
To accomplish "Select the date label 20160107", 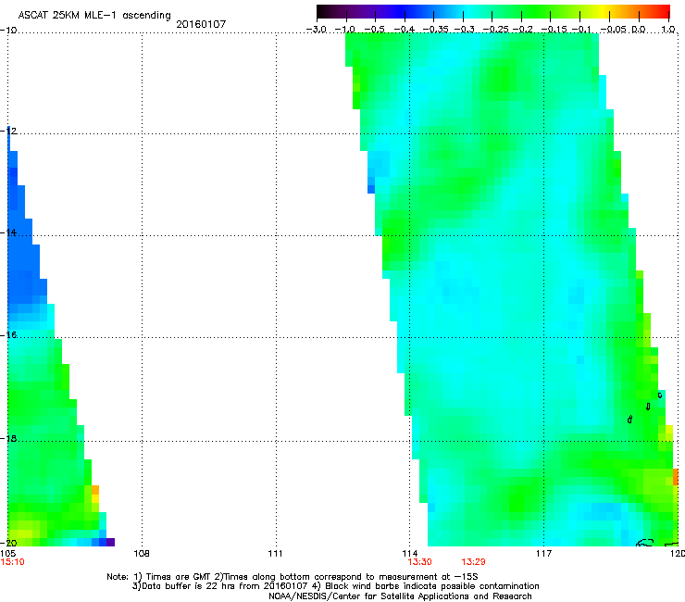I will pos(201,24).
